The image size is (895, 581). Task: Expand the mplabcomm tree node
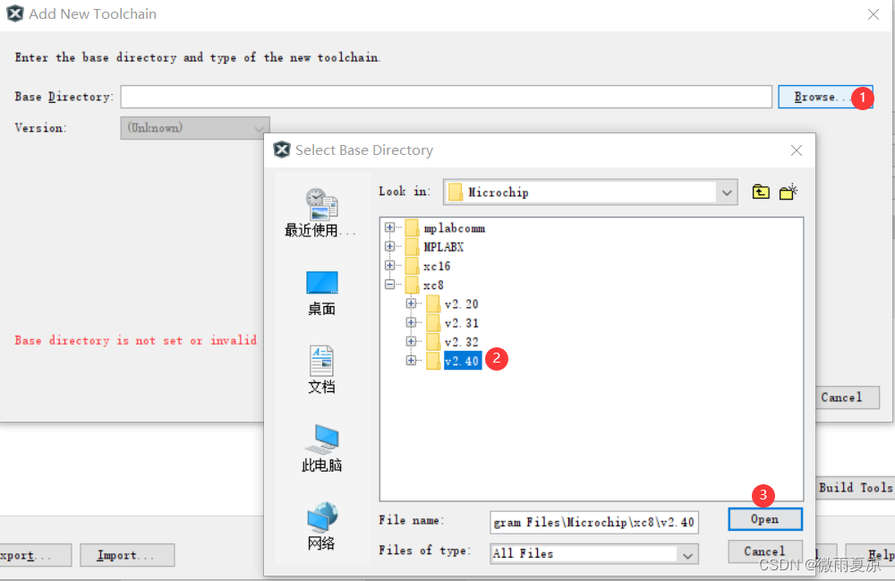click(x=390, y=227)
